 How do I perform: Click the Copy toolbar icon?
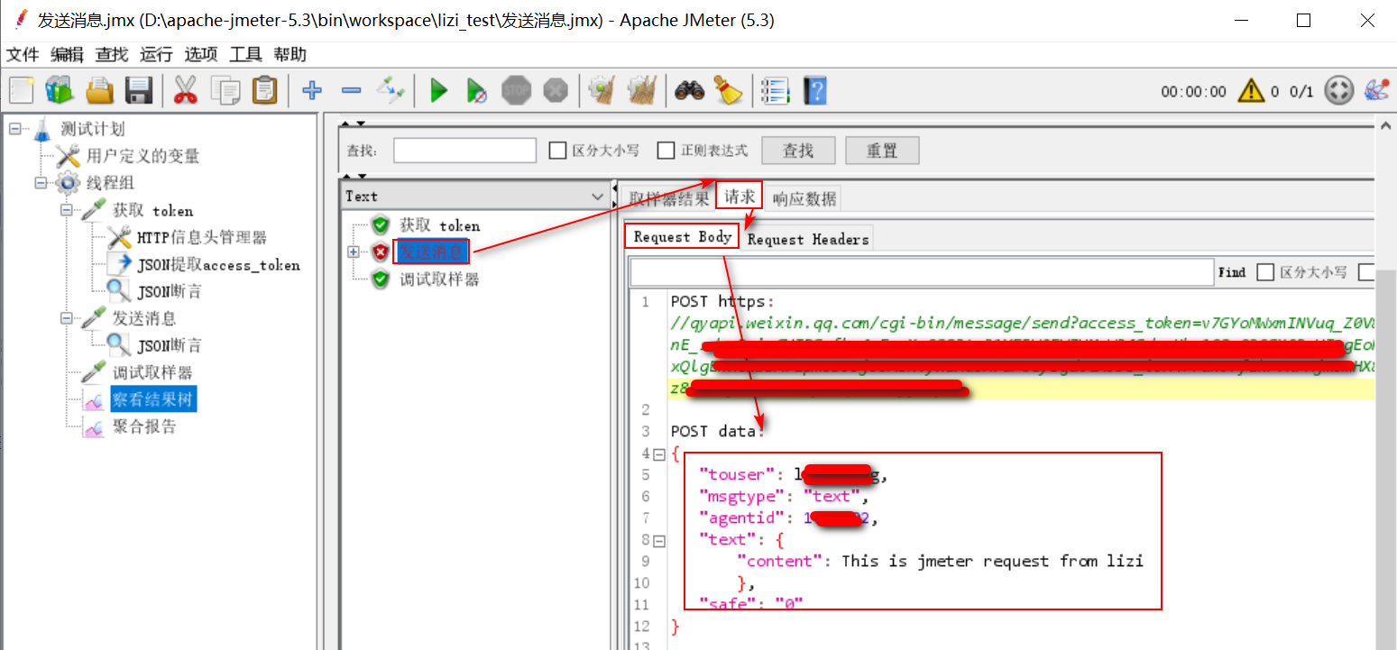tap(225, 90)
